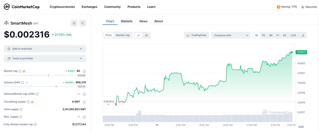The width and height of the screenshot is (319, 132).
Task: Switch to line chart view icon
Action: coord(138,35)
